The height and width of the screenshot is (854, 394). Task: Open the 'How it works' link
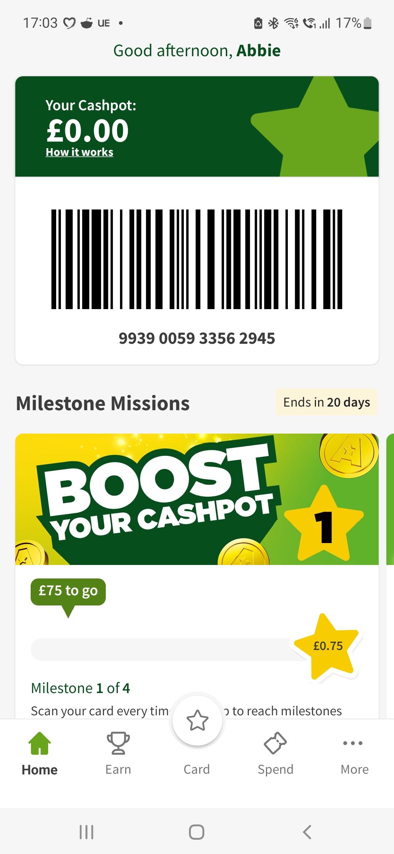pyautogui.click(x=80, y=152)
